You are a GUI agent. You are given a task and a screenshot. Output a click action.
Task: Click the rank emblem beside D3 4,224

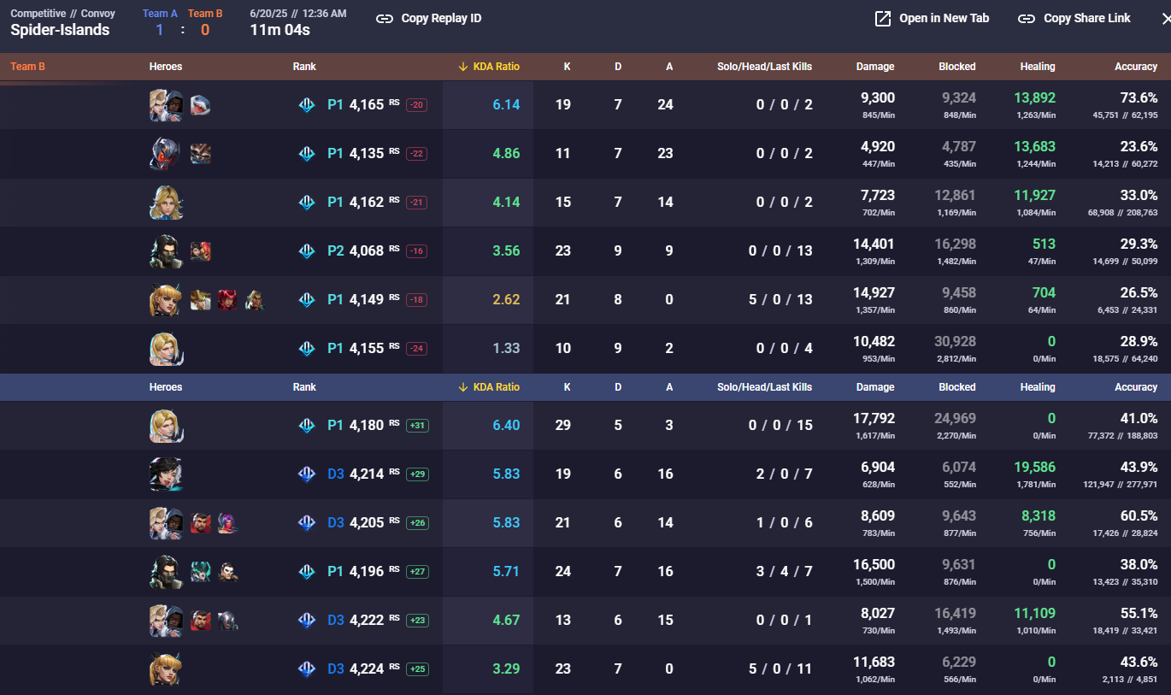click(306, 669)
